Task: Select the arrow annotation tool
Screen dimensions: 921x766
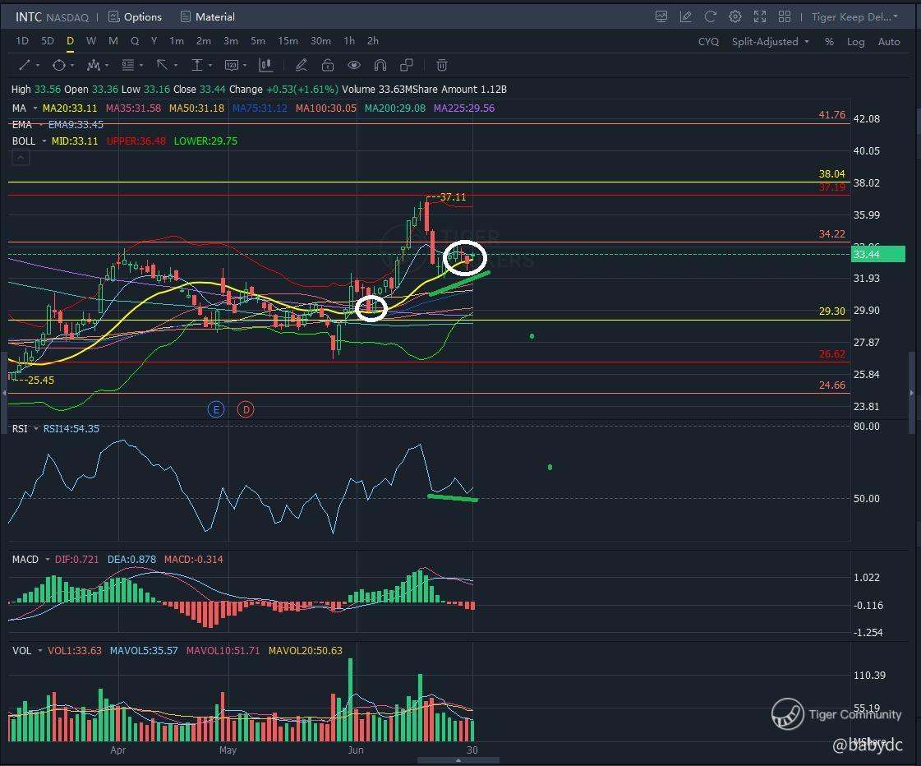Action: (x=162, y=65)
